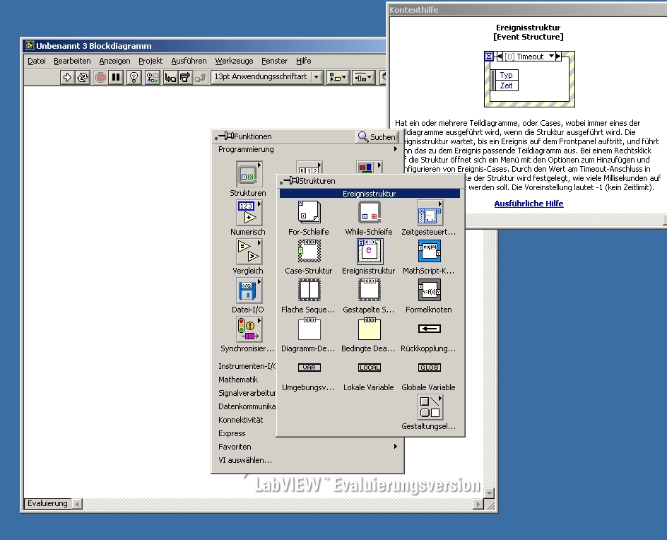Open the Zeitgesteuerte structures subpalette

pyautogui.click(x=430, y=213)
